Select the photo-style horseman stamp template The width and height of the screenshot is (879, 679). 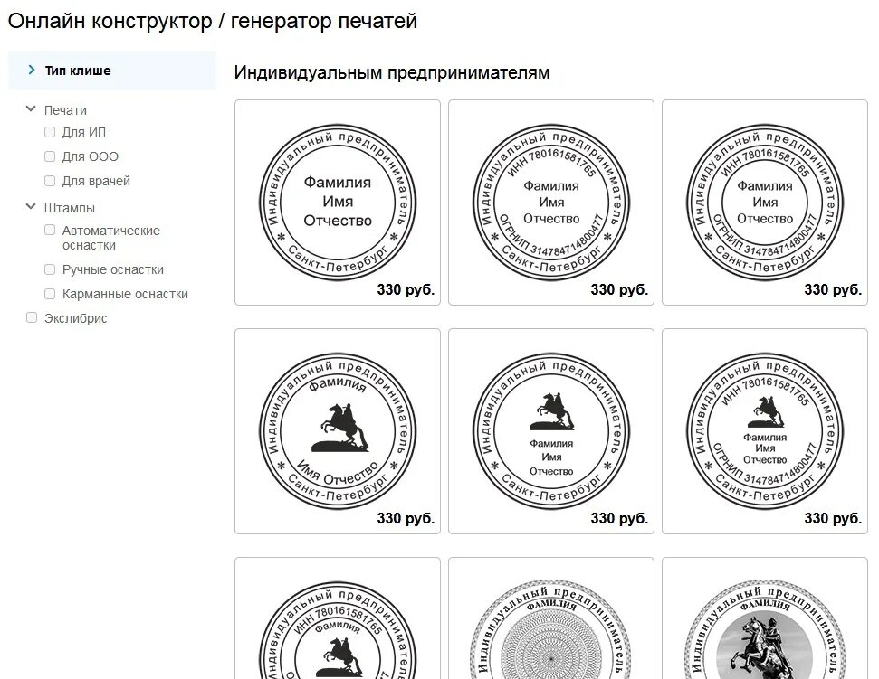point(765,618)
